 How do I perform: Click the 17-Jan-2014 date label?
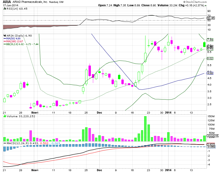[10, 5]
